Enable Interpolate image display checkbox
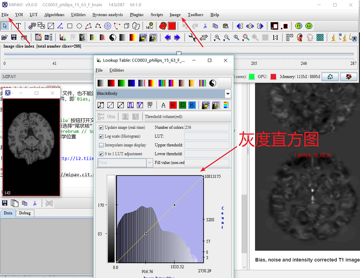 (101, 145)
